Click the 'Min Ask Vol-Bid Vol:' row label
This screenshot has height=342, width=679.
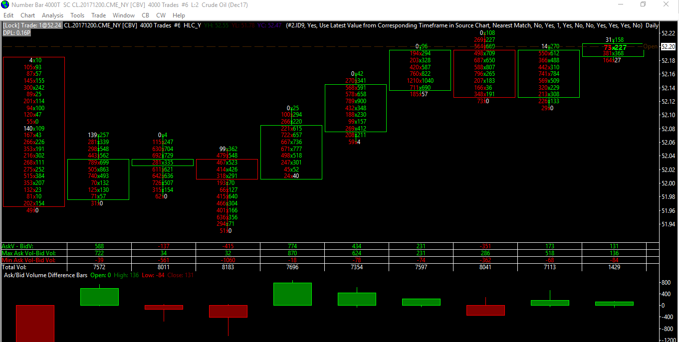(x=28, y=260)
